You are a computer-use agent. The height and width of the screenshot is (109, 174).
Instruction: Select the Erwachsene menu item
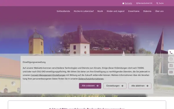134,11
